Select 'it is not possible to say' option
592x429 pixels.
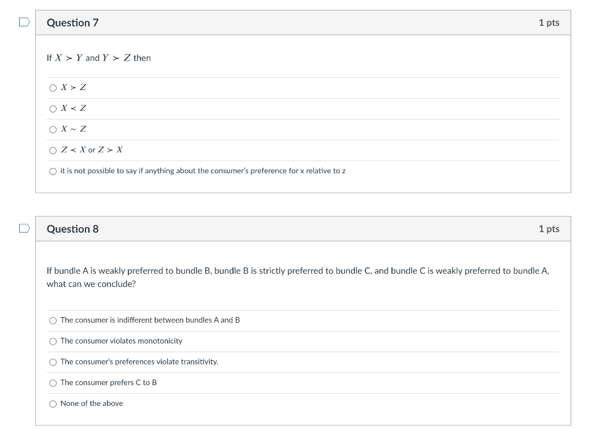click(x=53, y=171)
